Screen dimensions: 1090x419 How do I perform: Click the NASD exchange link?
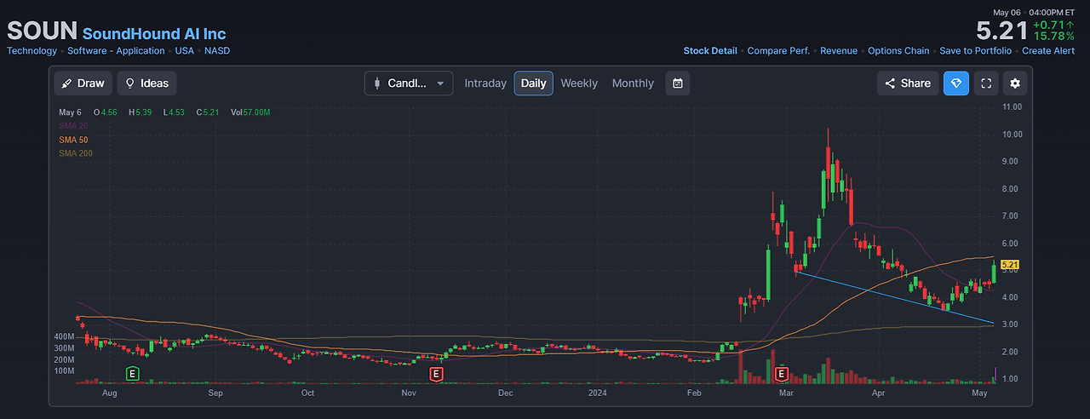point(217,51)
